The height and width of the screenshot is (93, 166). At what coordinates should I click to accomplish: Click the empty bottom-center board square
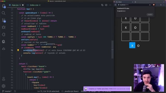[135, 37]
